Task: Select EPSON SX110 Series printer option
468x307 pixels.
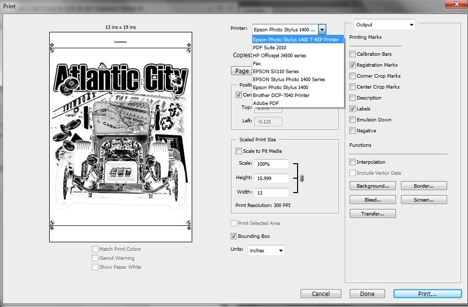Action: [276, 72]
